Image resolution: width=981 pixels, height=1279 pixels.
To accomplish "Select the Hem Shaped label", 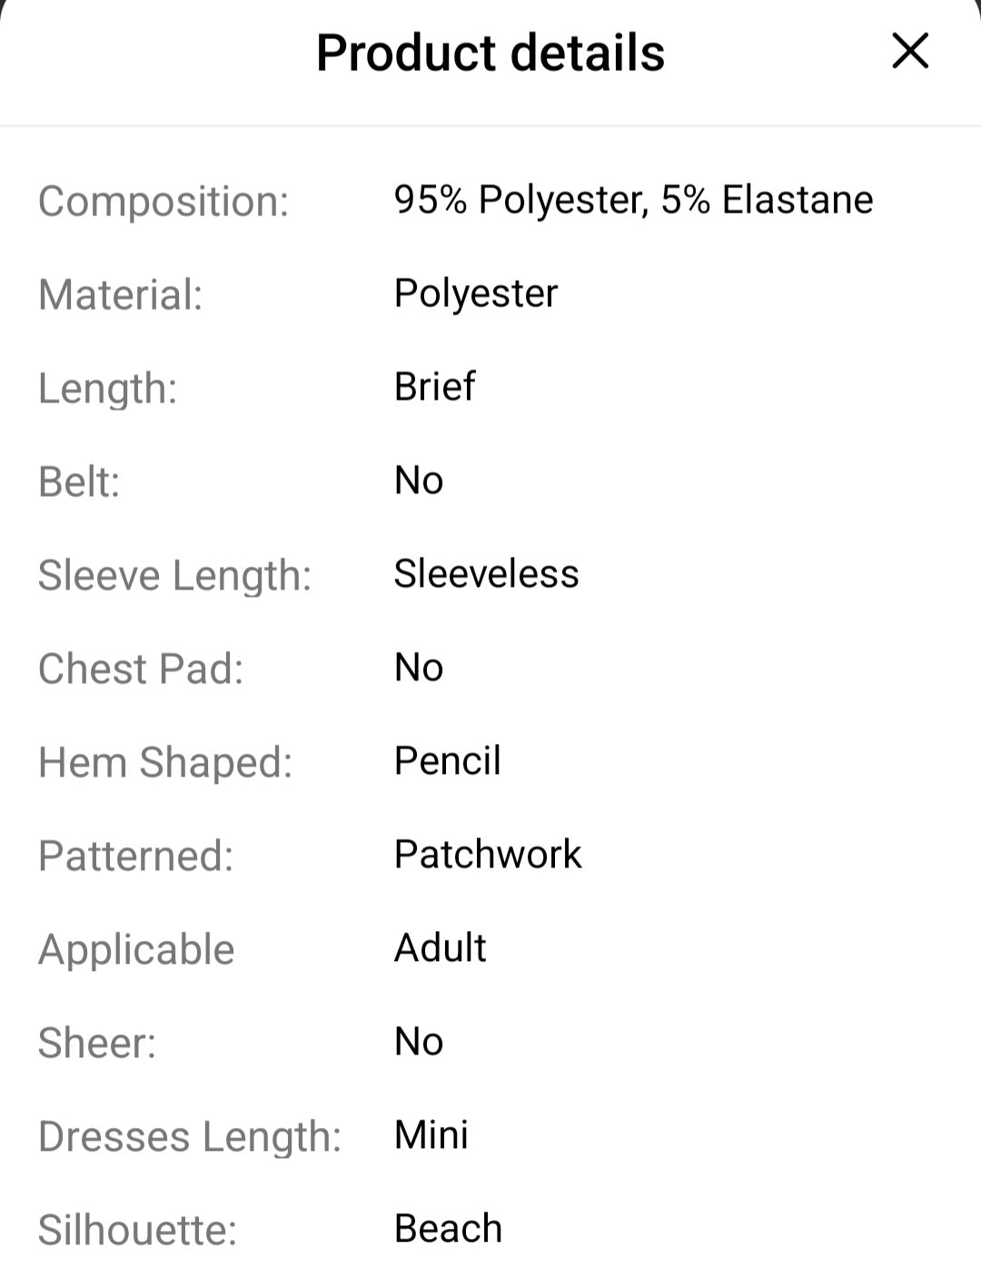I will [x=165, y=763].
